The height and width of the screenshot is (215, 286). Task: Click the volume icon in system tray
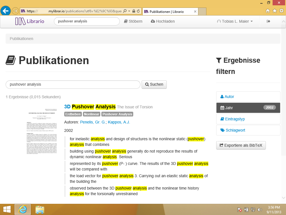pos(260,209)
